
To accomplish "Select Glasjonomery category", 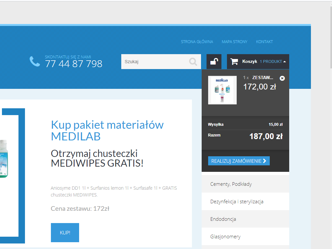I will pyautogui.click(x=245, y=236).
